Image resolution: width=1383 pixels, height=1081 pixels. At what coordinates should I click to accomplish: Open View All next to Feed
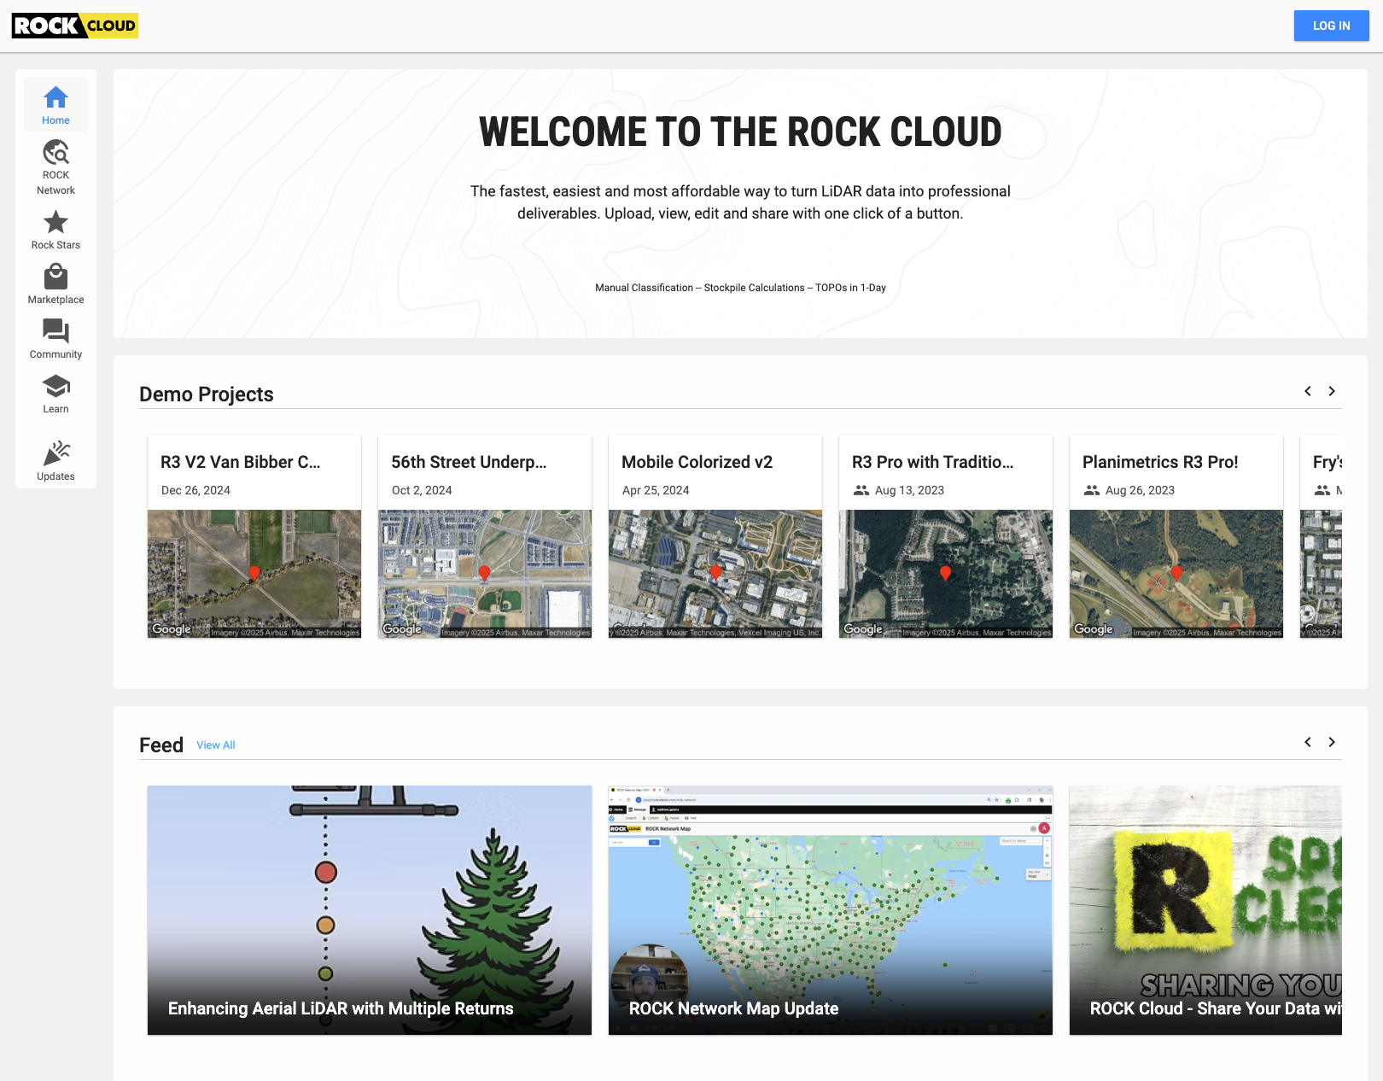[215, 745]
